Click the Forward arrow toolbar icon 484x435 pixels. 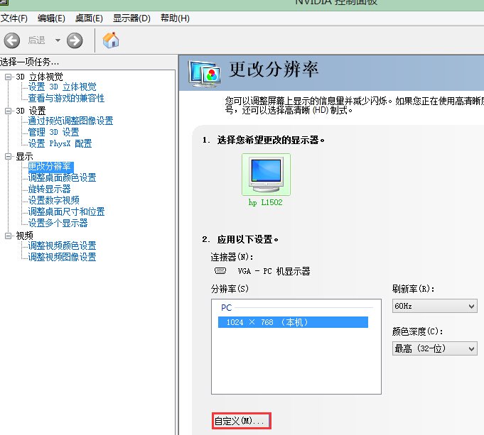75,40
